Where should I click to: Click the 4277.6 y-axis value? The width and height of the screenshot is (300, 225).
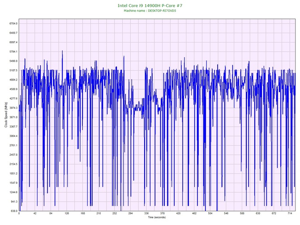point(13,98)
